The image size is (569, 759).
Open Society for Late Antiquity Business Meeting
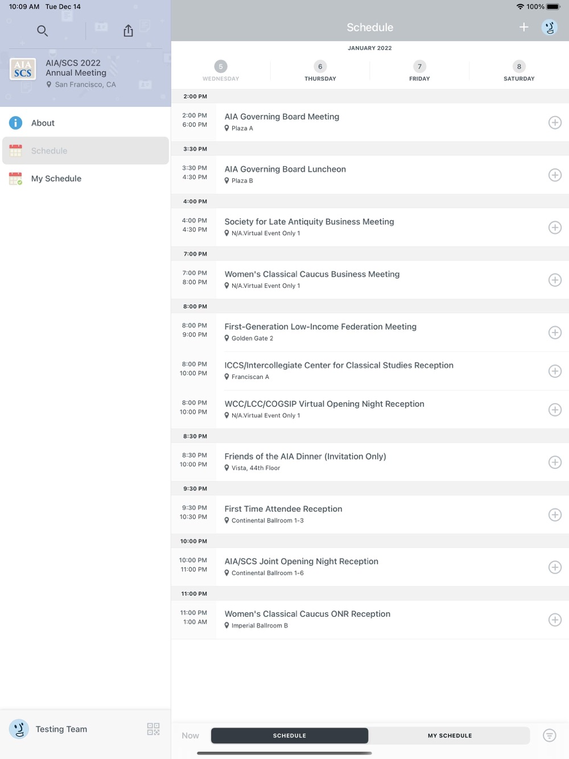pyautogui.click(x=370, y=228)
